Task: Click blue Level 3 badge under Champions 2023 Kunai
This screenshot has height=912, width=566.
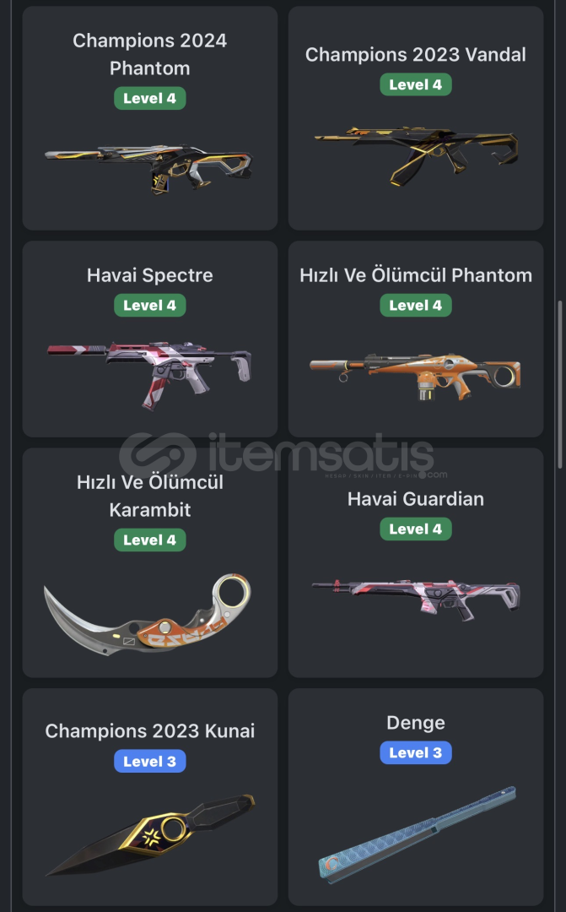Action: [x=150, y=761]
